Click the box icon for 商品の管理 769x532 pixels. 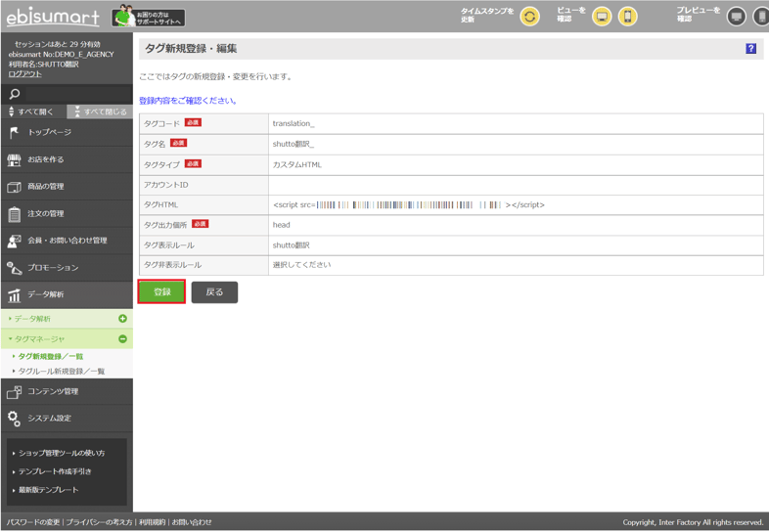pyautogui.click(x=15, y=187)
